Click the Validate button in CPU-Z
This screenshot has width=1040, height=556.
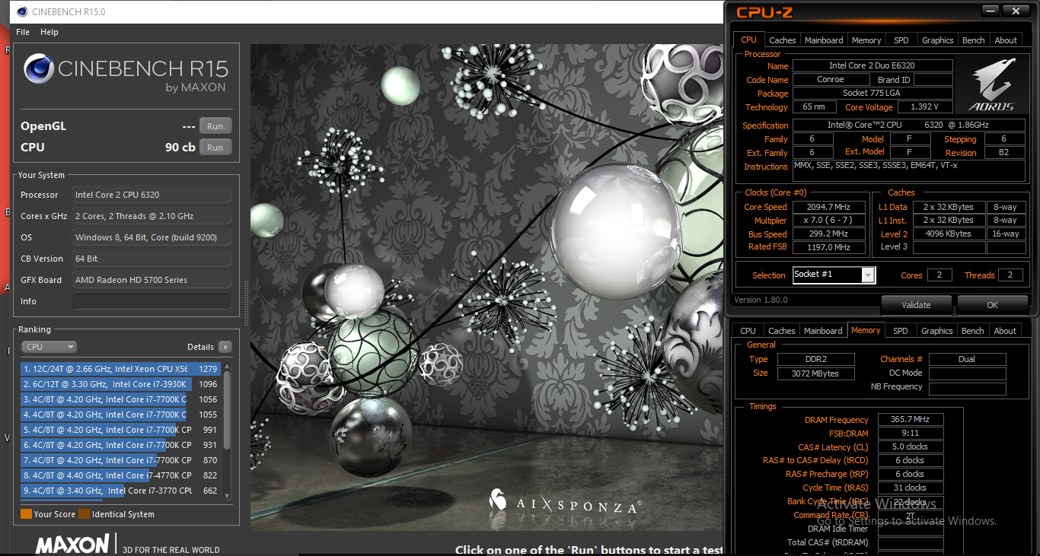[x=916, y=305]
